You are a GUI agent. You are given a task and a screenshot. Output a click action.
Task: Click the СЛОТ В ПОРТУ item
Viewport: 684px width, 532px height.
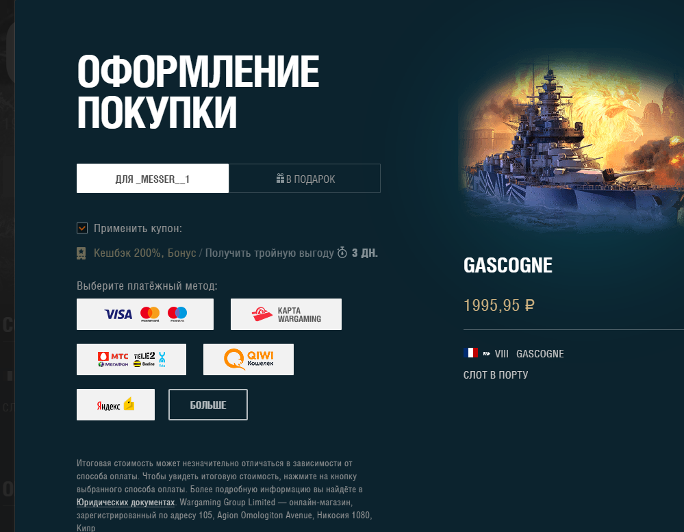(496, 375)
